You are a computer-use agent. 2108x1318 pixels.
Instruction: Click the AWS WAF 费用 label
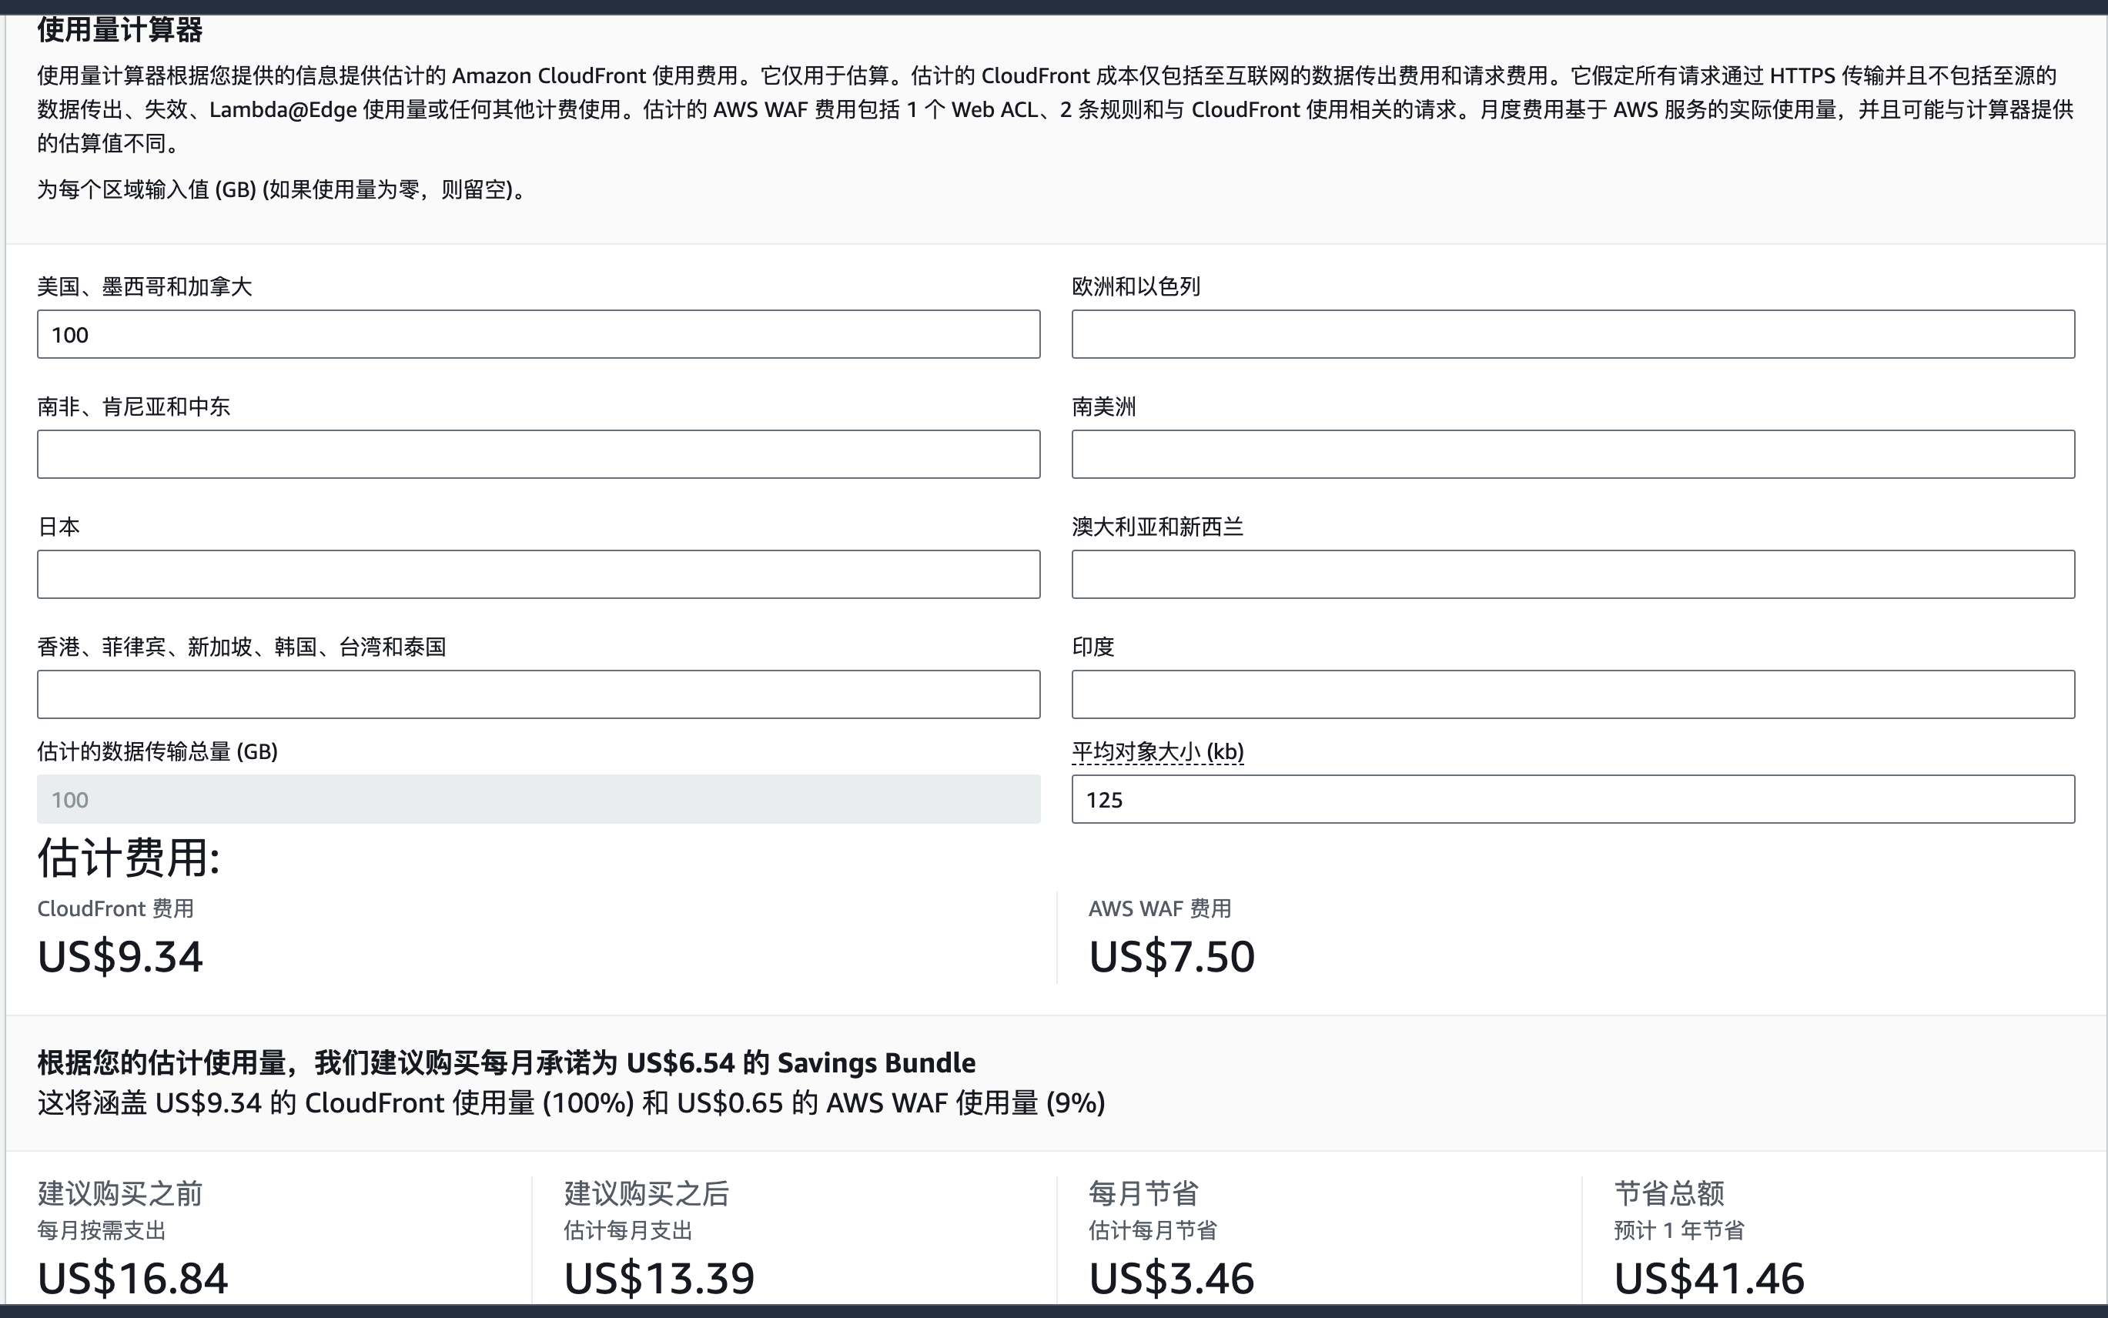pos(1159,908)
